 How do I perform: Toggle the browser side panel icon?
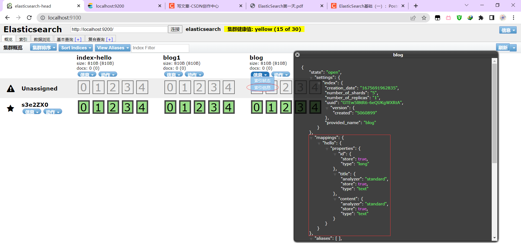click(x=492, y=18)
